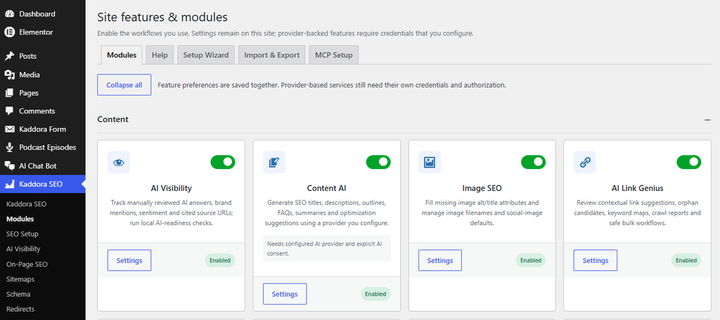This screenshot has height=320, width=720.
Task: Click the Dashboard gauge icon in sidebar
Action: pyautogui.click(x=9, y=14)
